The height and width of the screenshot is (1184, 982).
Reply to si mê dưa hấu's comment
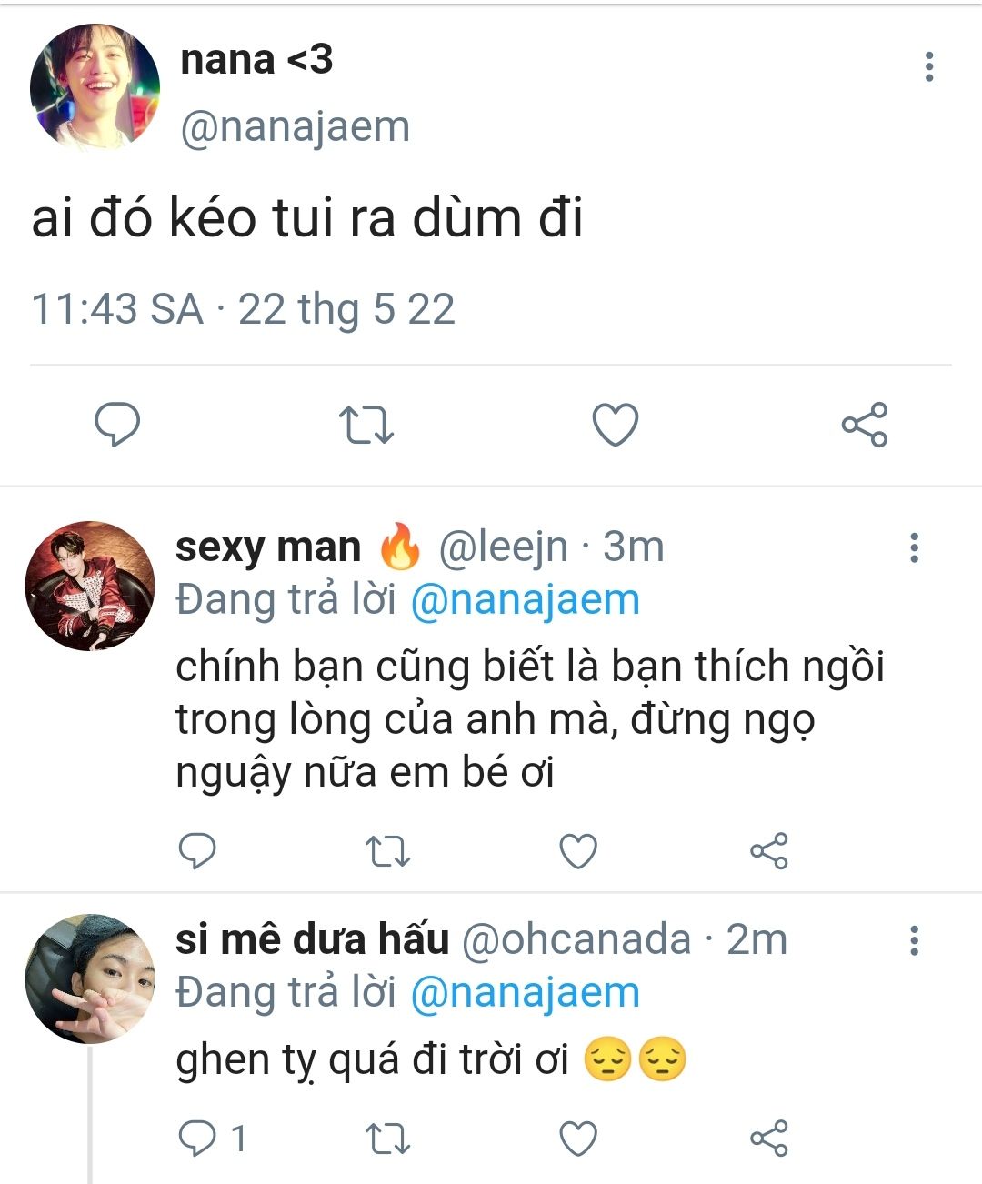click(x=197, y=1139)
